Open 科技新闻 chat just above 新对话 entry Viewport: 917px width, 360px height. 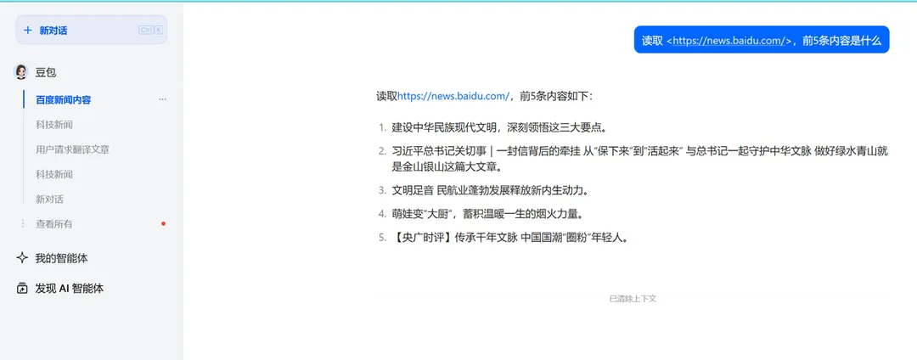tap(54, 174)
